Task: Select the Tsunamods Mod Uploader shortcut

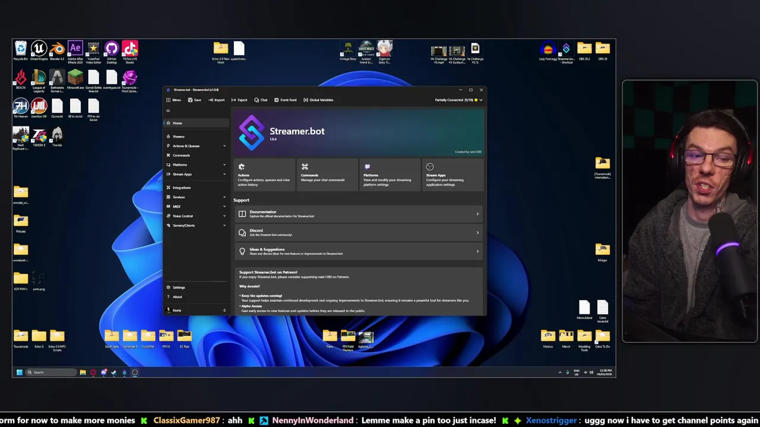Action: point(130,81)
